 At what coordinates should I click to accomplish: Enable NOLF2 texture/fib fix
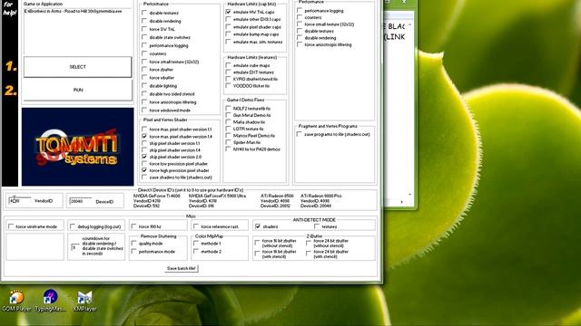click(228, 109)
